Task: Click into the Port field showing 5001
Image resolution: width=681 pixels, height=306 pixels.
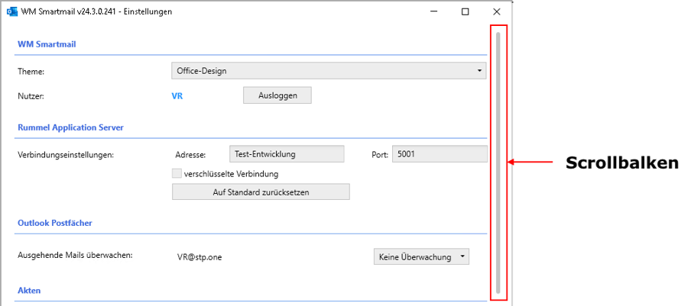Action: [x=439, y=154]
